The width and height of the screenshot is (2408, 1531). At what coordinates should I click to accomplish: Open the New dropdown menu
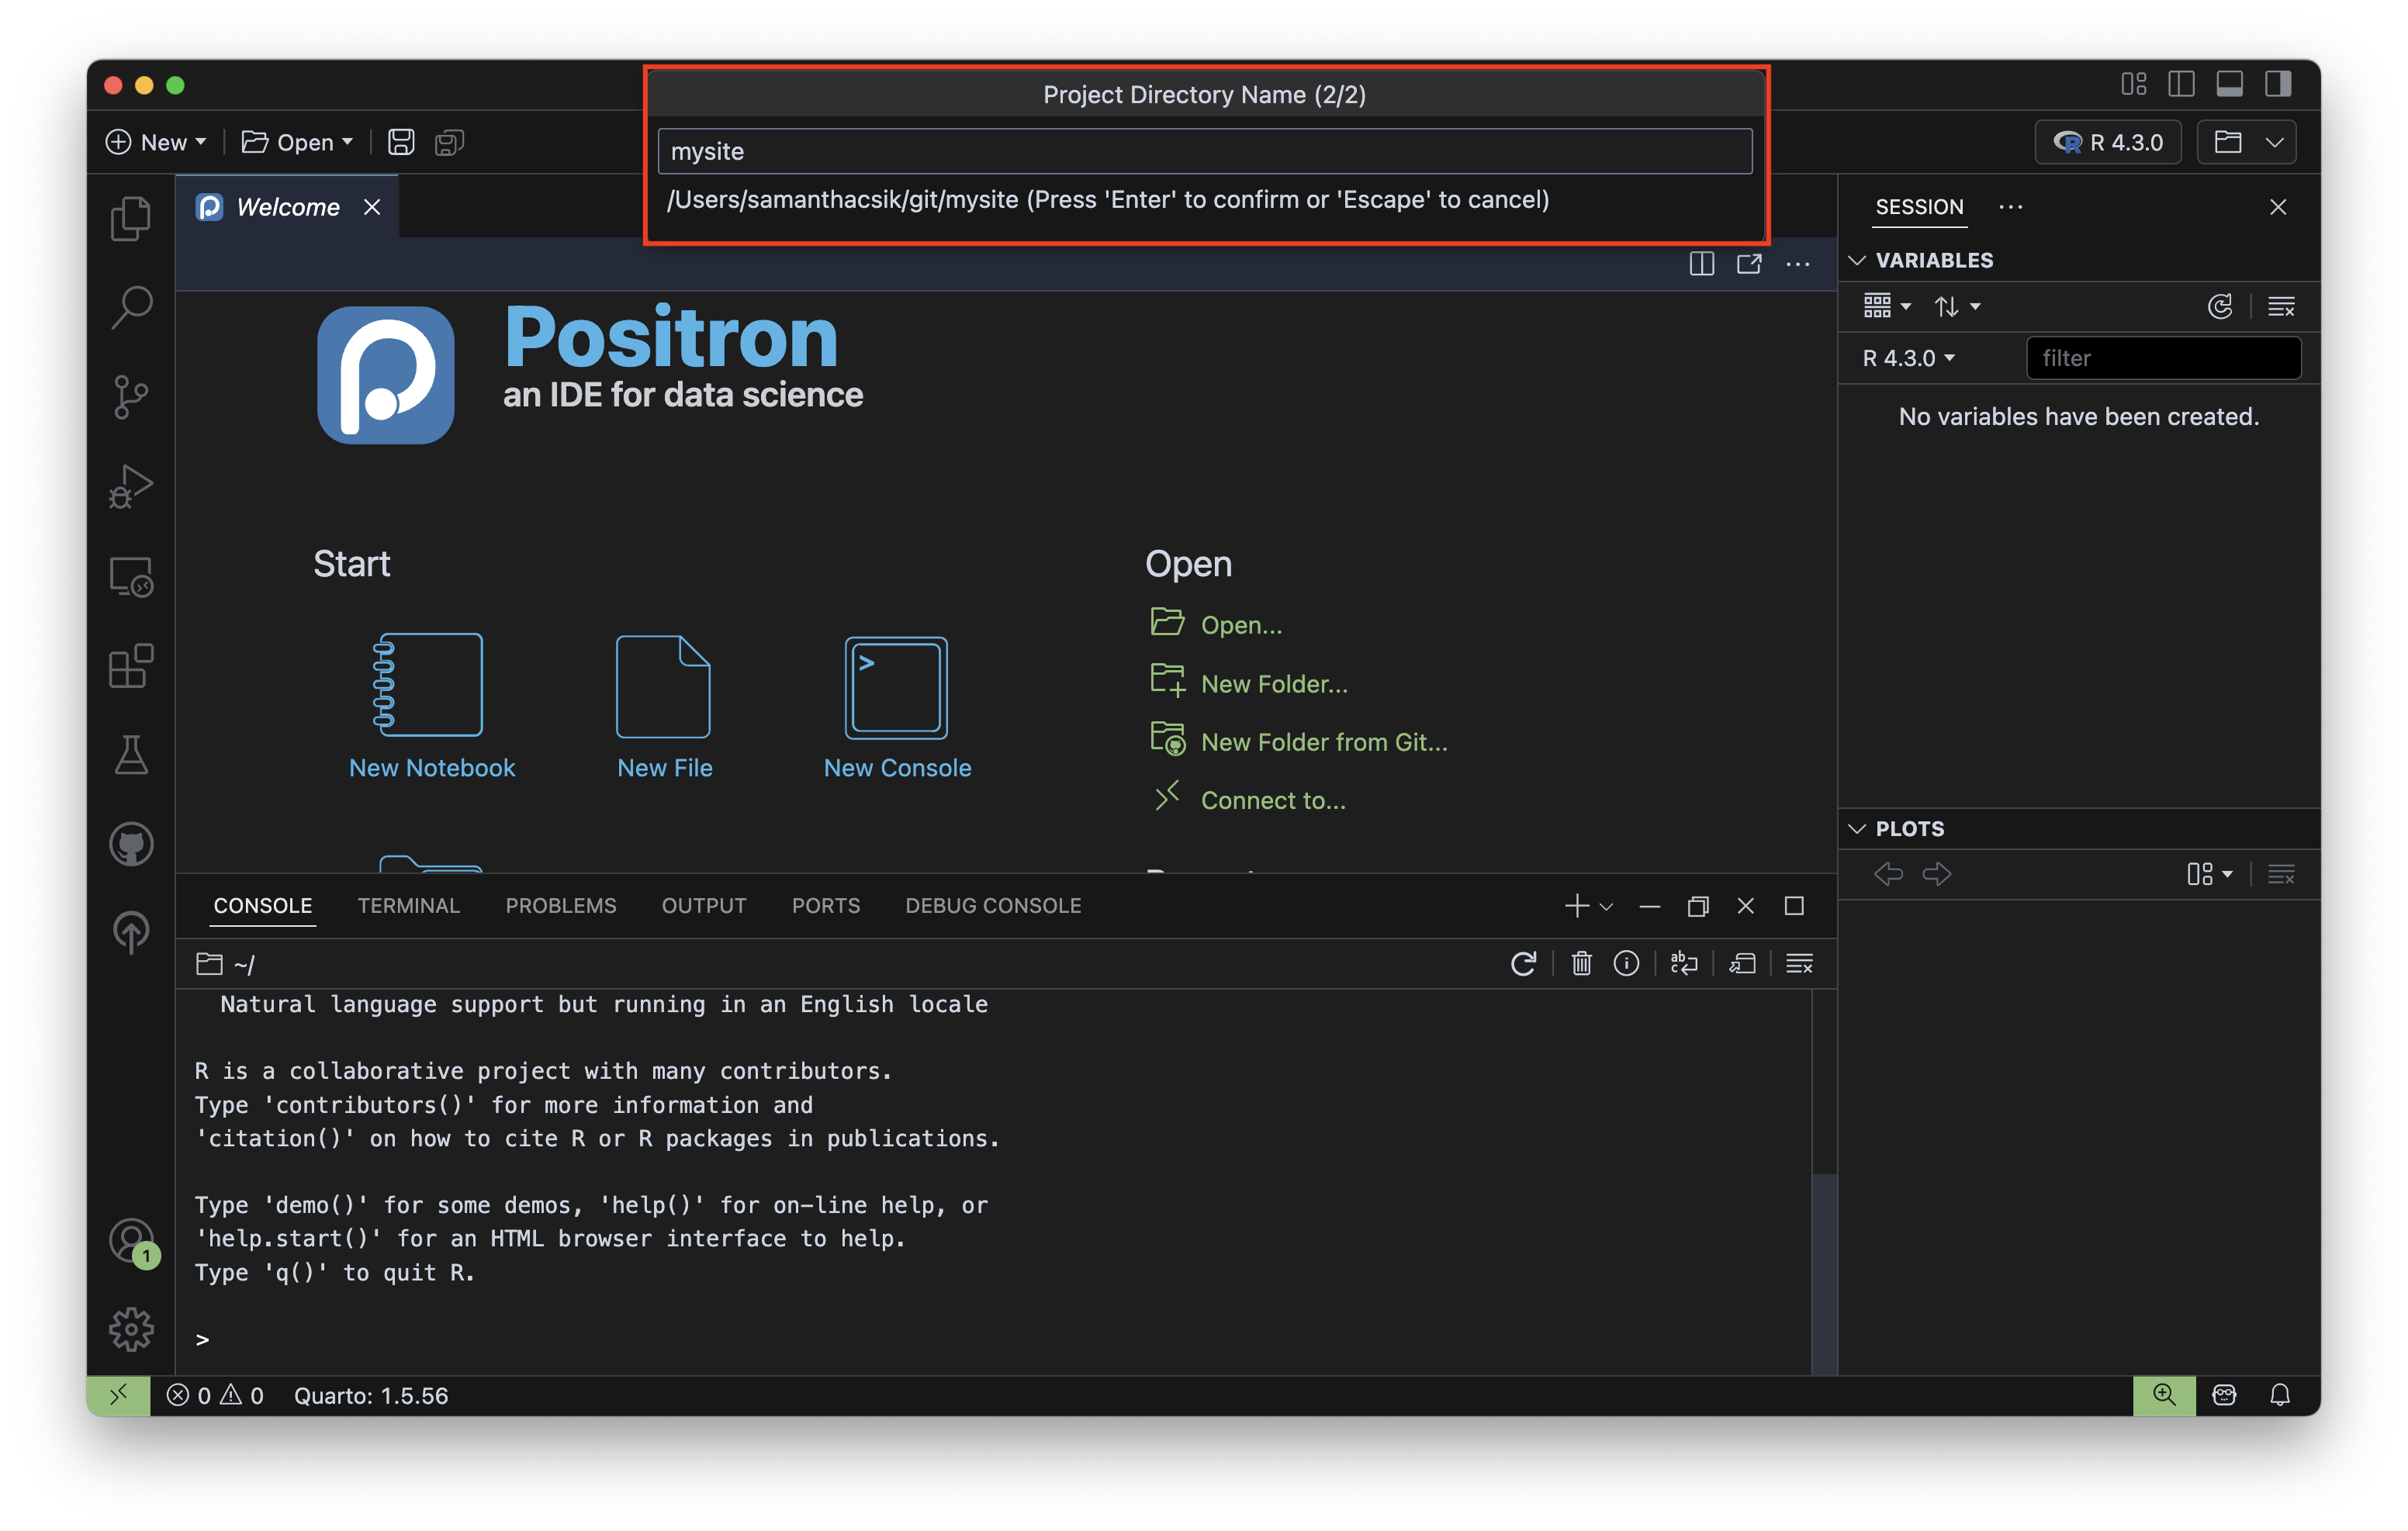tap(156, 142)
